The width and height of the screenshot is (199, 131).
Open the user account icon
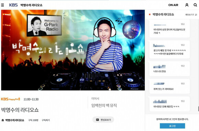click(x=187, y=5)
